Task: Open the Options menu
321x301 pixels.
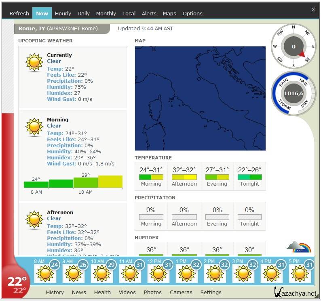Action: [x=192, y=13]
